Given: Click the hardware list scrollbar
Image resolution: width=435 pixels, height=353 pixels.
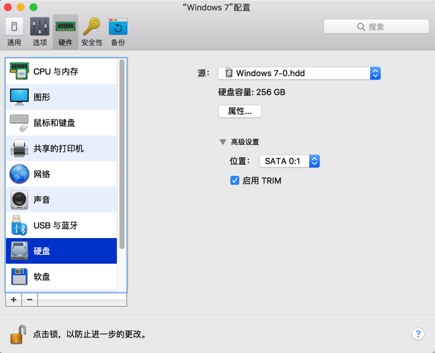Looking at the screenshot, I should pos(122,154).
